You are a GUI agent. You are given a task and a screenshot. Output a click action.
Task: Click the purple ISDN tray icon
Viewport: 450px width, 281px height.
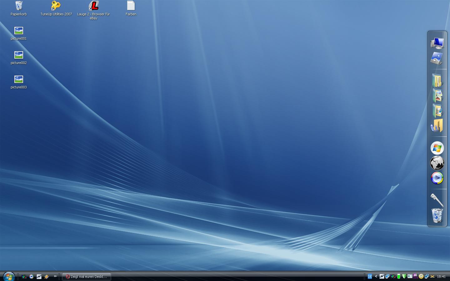click(415, 276)
